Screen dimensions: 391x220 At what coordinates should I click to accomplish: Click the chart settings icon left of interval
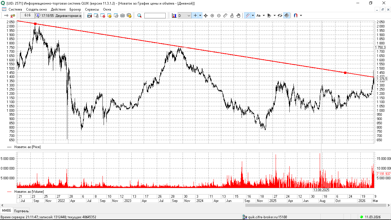pos(174,15)
